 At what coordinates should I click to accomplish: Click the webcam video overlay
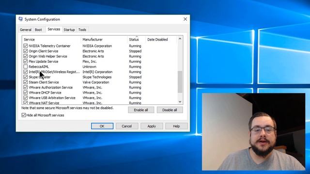click(x=253, y=131)
